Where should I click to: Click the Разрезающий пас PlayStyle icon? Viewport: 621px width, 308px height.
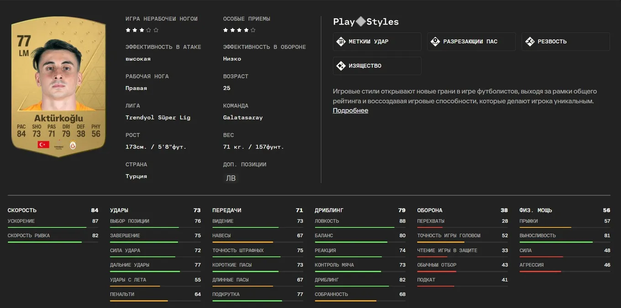coord(435,42)
